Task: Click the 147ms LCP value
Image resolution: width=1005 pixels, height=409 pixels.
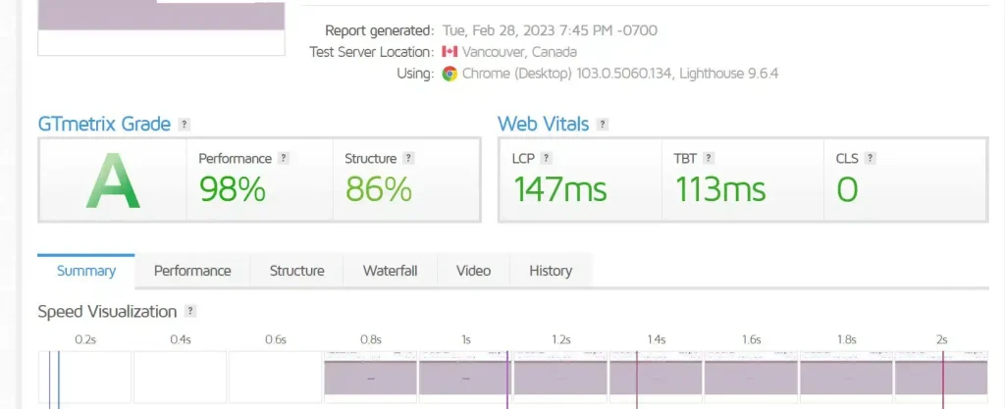Action: tap(559, 189)
